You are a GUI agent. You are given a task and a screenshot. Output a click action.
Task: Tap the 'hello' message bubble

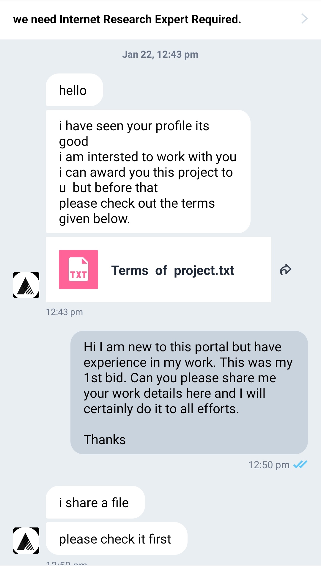click(x=73, y=90)
